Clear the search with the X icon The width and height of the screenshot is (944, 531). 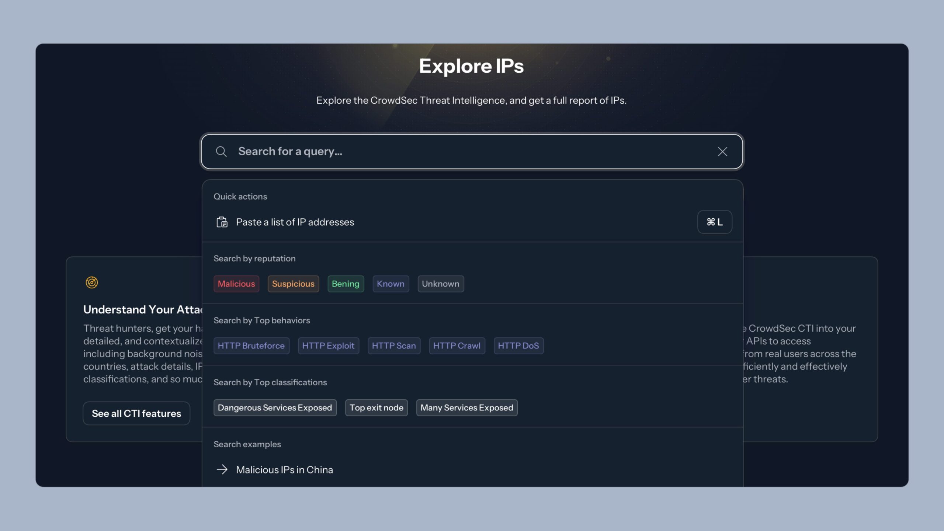point(722,152)
